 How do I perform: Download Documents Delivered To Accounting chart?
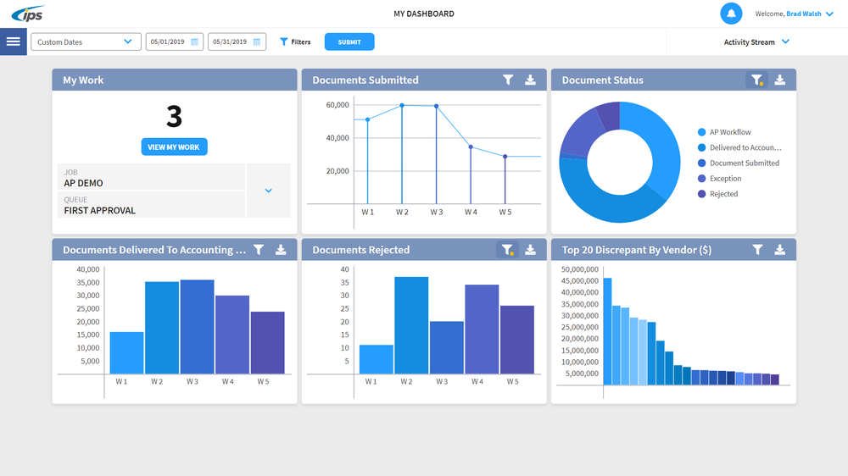(281, 250)
